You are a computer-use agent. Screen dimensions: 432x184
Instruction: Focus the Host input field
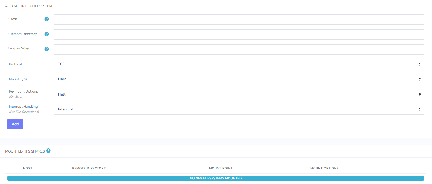click(x=239, y=20)
